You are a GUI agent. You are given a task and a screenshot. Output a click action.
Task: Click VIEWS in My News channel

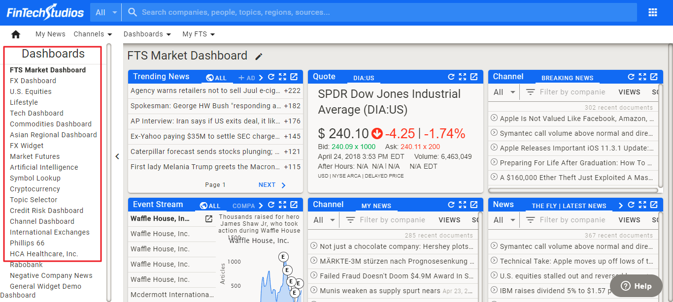pos(449,220)
